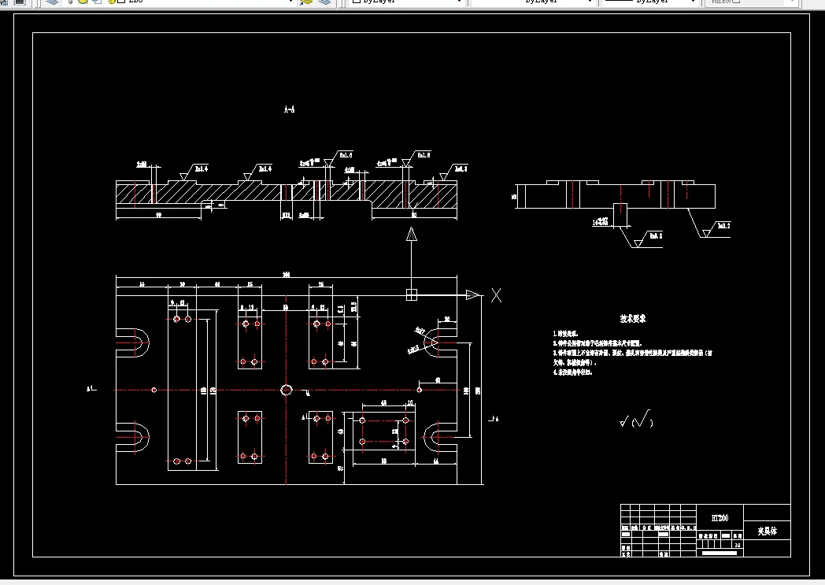
Task: Open the linetype ByLayer dropdown
Action: pos(532,2)
